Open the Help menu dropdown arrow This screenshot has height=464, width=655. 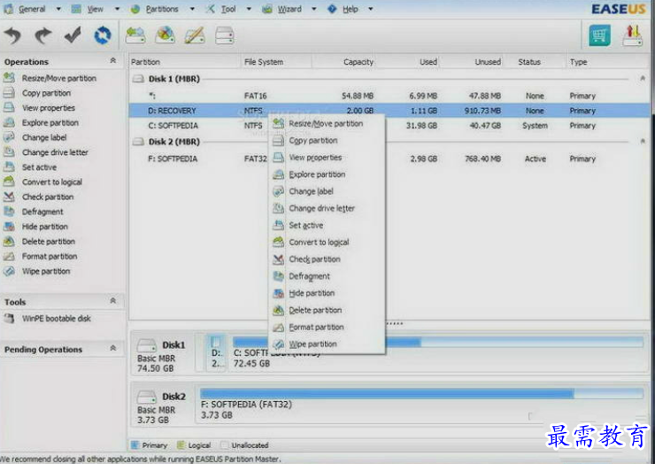(x=371, y=9)
